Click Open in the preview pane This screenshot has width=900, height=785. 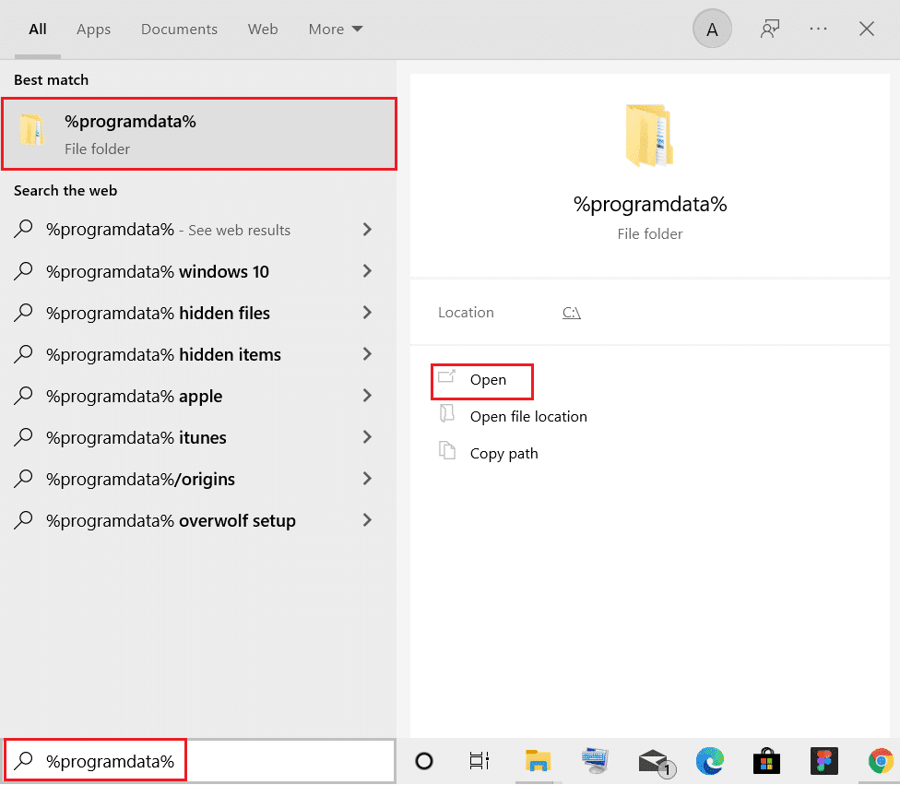coord(488,379)
